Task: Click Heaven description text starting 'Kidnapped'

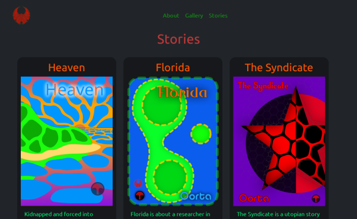Action: 59,214
